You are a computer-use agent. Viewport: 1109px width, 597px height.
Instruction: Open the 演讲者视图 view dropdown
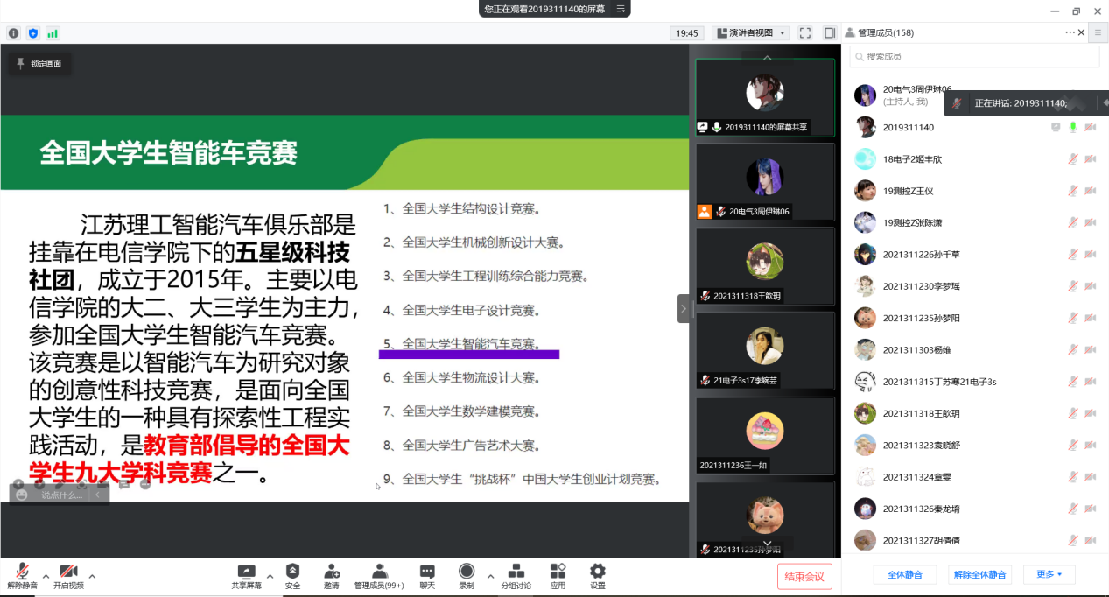752,33
